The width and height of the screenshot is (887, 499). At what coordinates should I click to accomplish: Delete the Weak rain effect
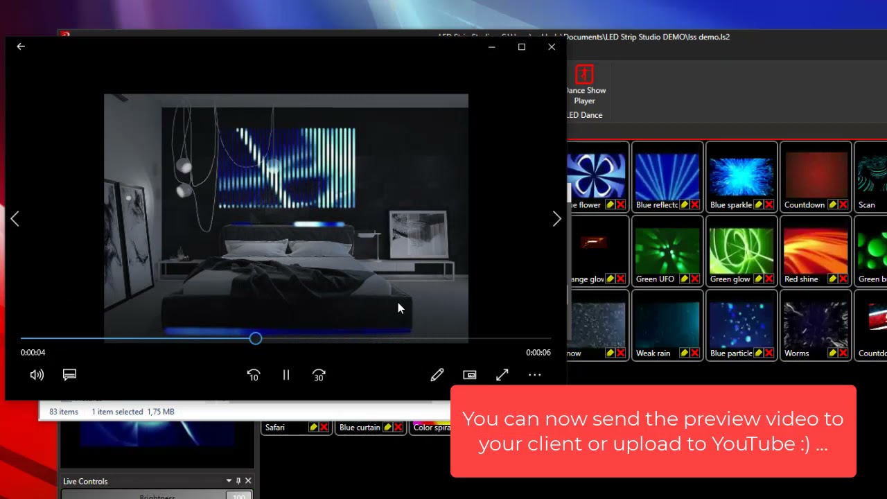click(x=694, y=353)
